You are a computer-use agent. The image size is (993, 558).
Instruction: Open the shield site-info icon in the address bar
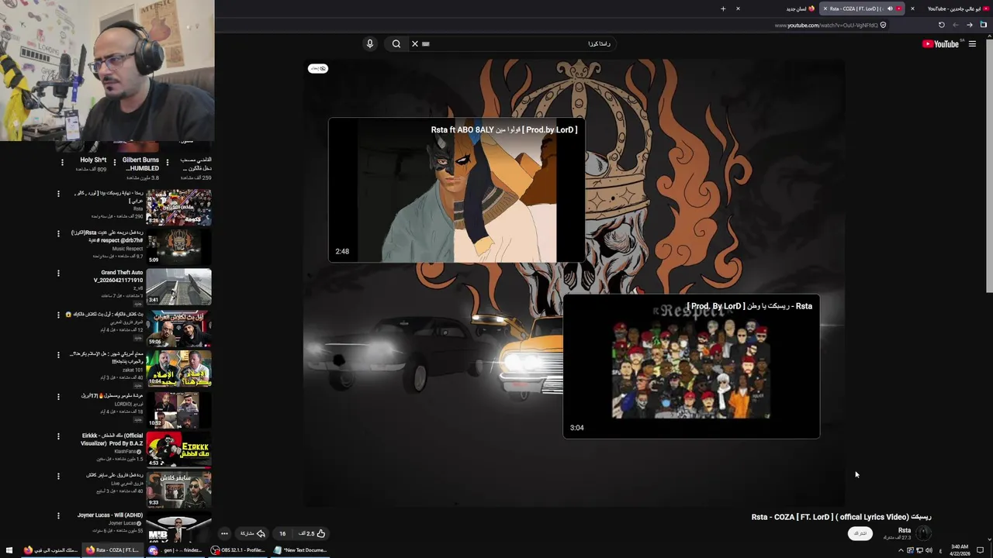883,25
